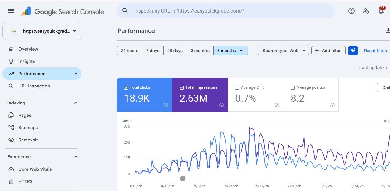
Task: Go to Insights in sidebar
Action: (42, 61)
